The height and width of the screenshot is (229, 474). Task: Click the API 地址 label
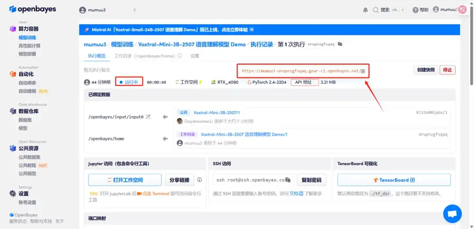coord(305,82)
